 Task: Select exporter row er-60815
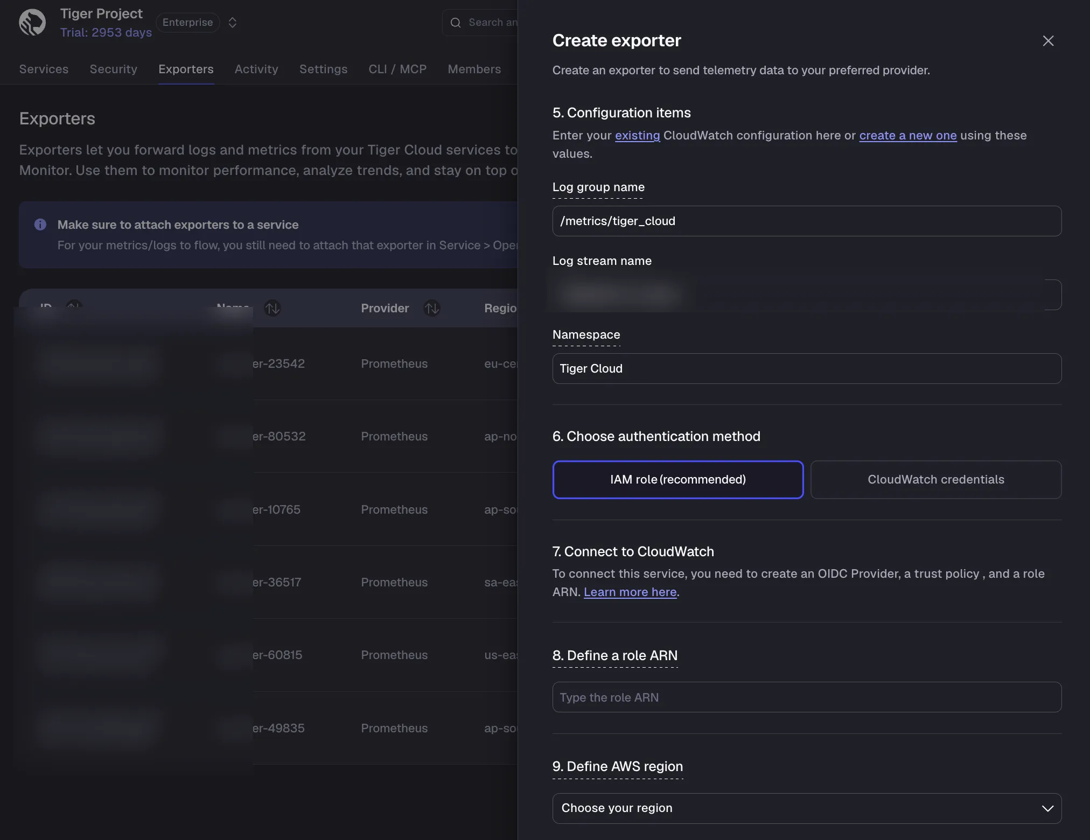click(268, 655)
